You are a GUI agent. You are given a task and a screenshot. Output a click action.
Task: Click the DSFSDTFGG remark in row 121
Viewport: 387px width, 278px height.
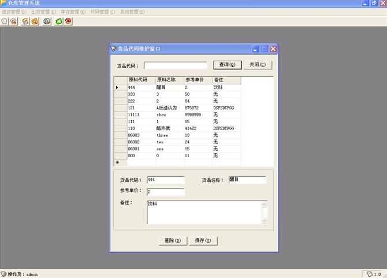(x=226, y=108)
